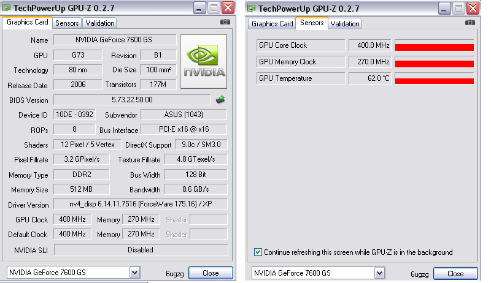This screenshot has width=491, height=283.
Task: Close left GPU-Z window with red X
Action: [228, 8]
